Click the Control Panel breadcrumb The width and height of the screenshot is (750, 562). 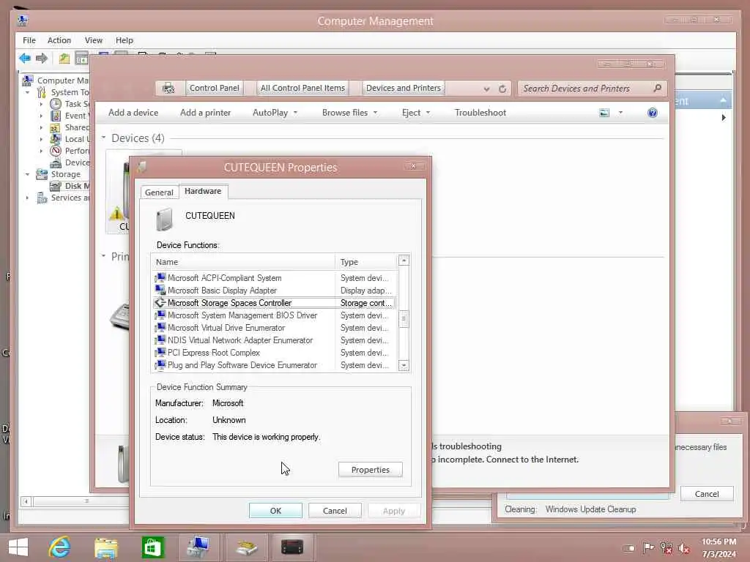215,88
